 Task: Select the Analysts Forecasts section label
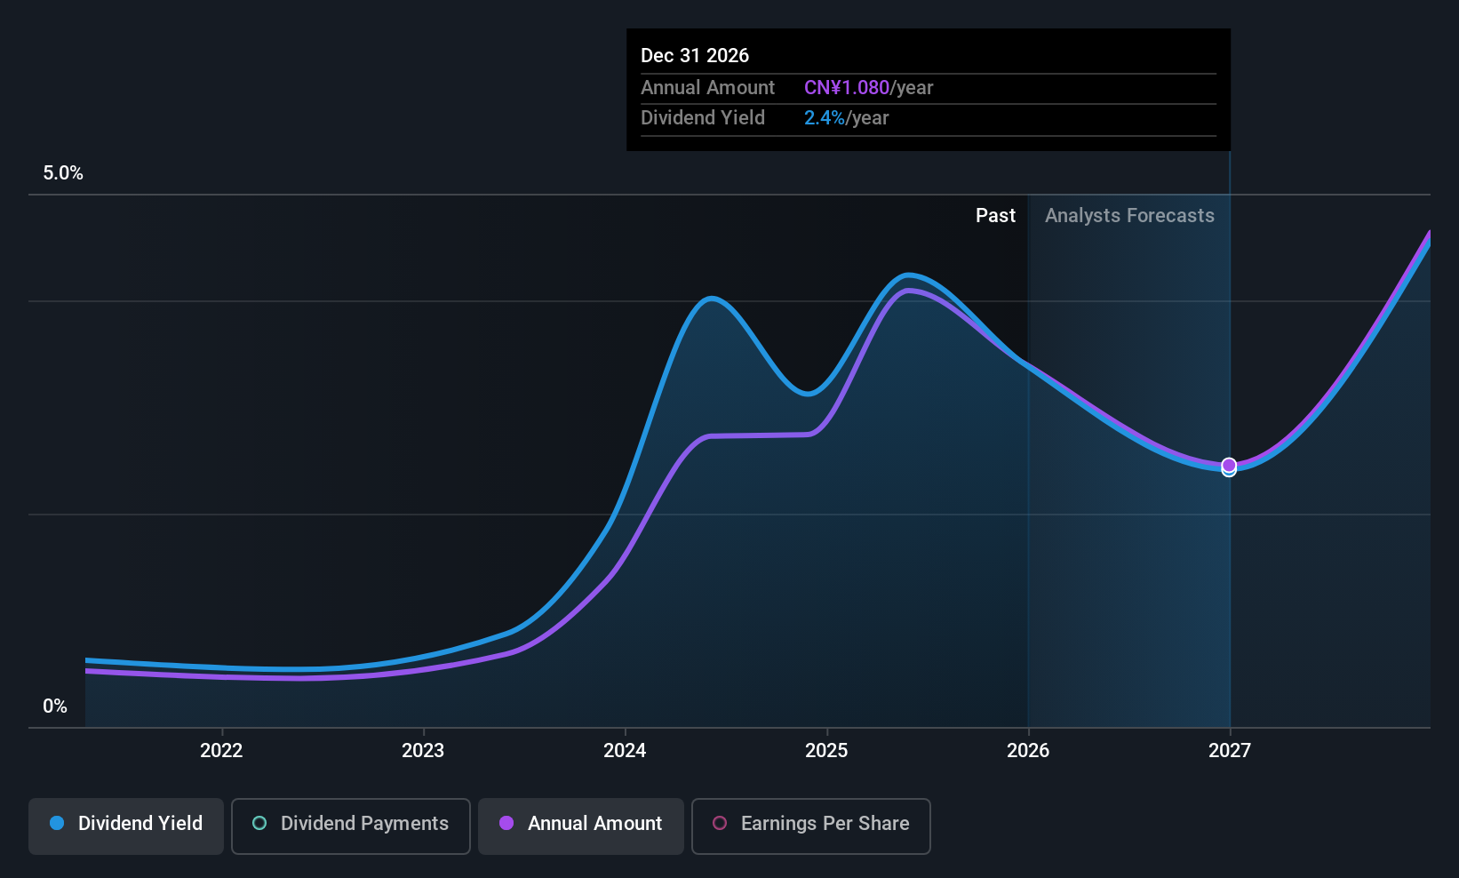tap(1129, 215)
